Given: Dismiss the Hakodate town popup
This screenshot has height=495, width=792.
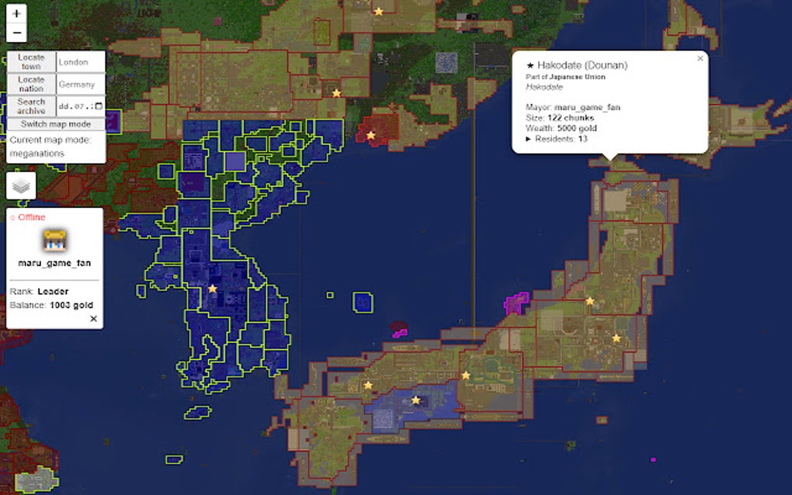Looking at the screenshot, I should (x=700, y=57).
